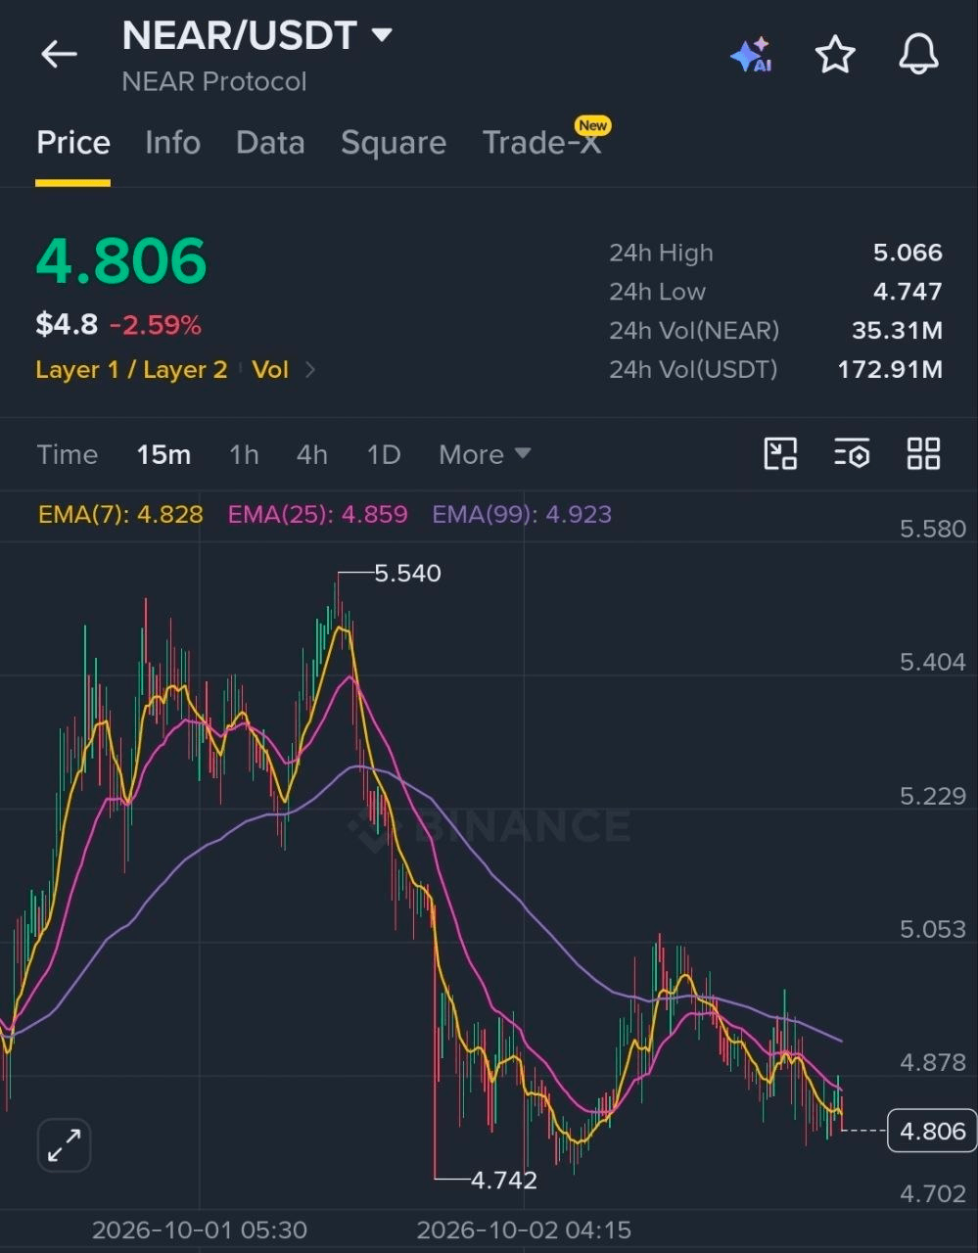Click the EMA(25) indicator label

(x=317, y=514)
